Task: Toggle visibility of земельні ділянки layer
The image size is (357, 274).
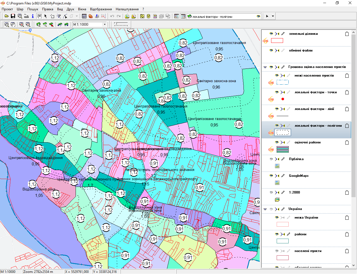Action: (271, 34)
